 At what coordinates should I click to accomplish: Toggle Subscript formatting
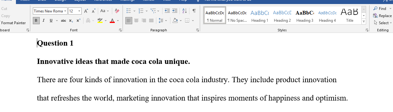click(71, 20)
